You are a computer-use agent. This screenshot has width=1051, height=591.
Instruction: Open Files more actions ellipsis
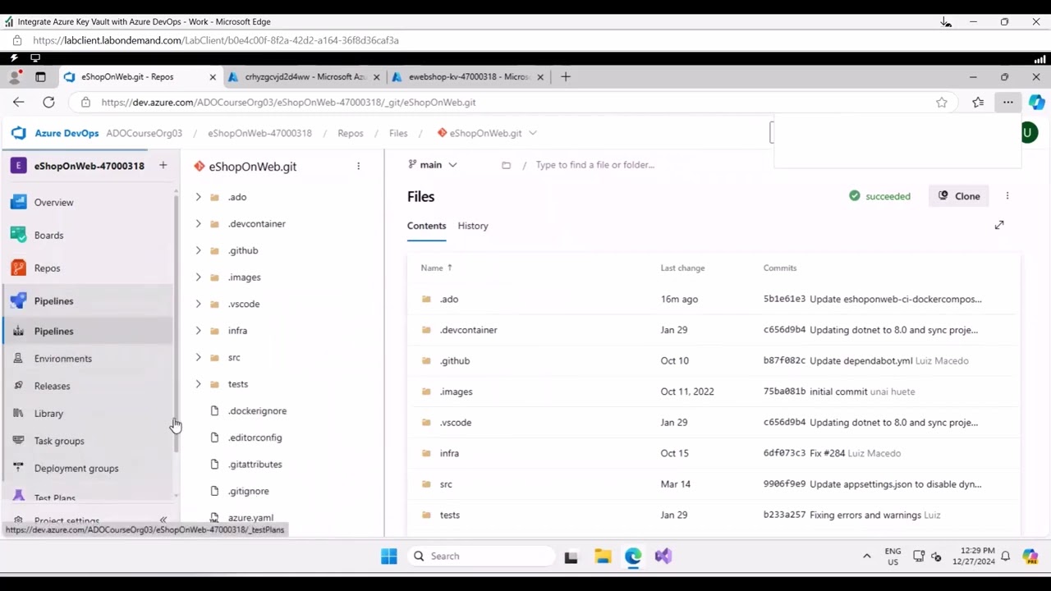1007,196
